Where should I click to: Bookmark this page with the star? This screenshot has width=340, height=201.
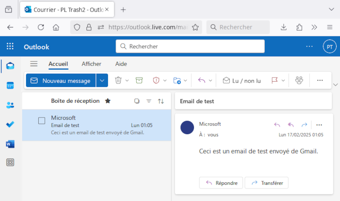coord(195,27)
